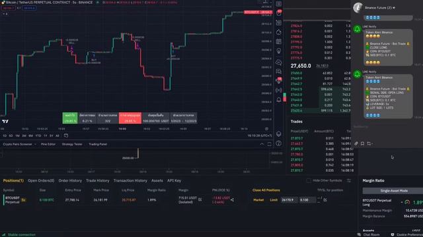Open the notifications bell icon in sidebar

(x=279, y=99)
